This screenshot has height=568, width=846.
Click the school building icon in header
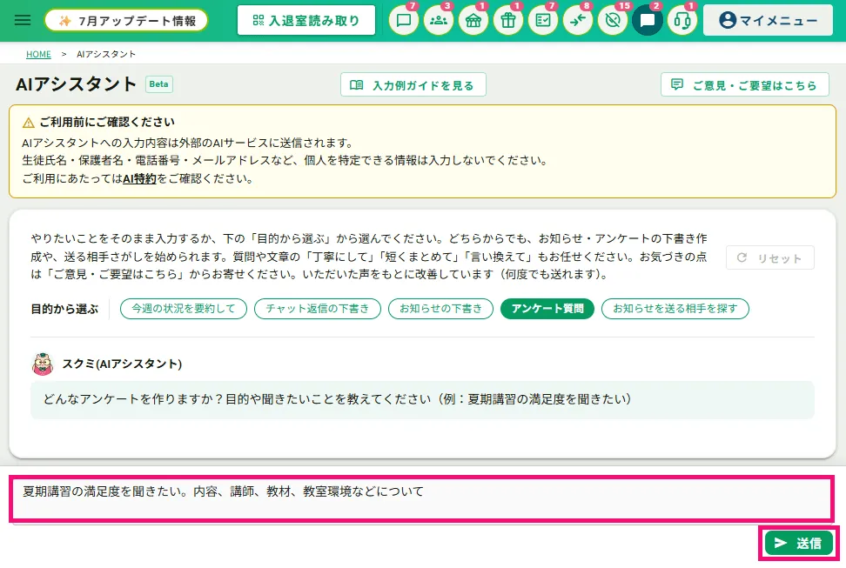click(473, 21)
